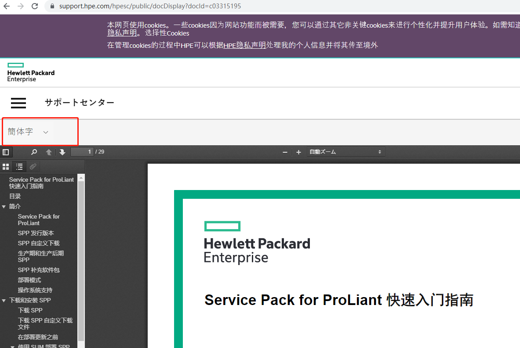
Task: Open the SPP 补充软件包 entry
Action: [39, 270]
